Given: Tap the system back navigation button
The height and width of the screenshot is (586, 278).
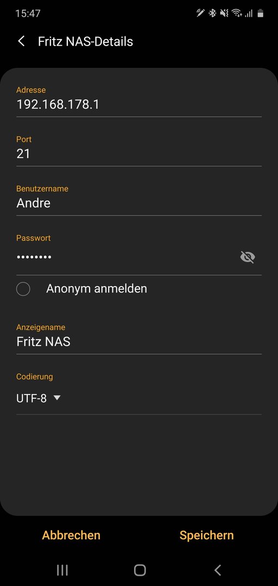Looking at the screenshot, I should tap(217, 570).
